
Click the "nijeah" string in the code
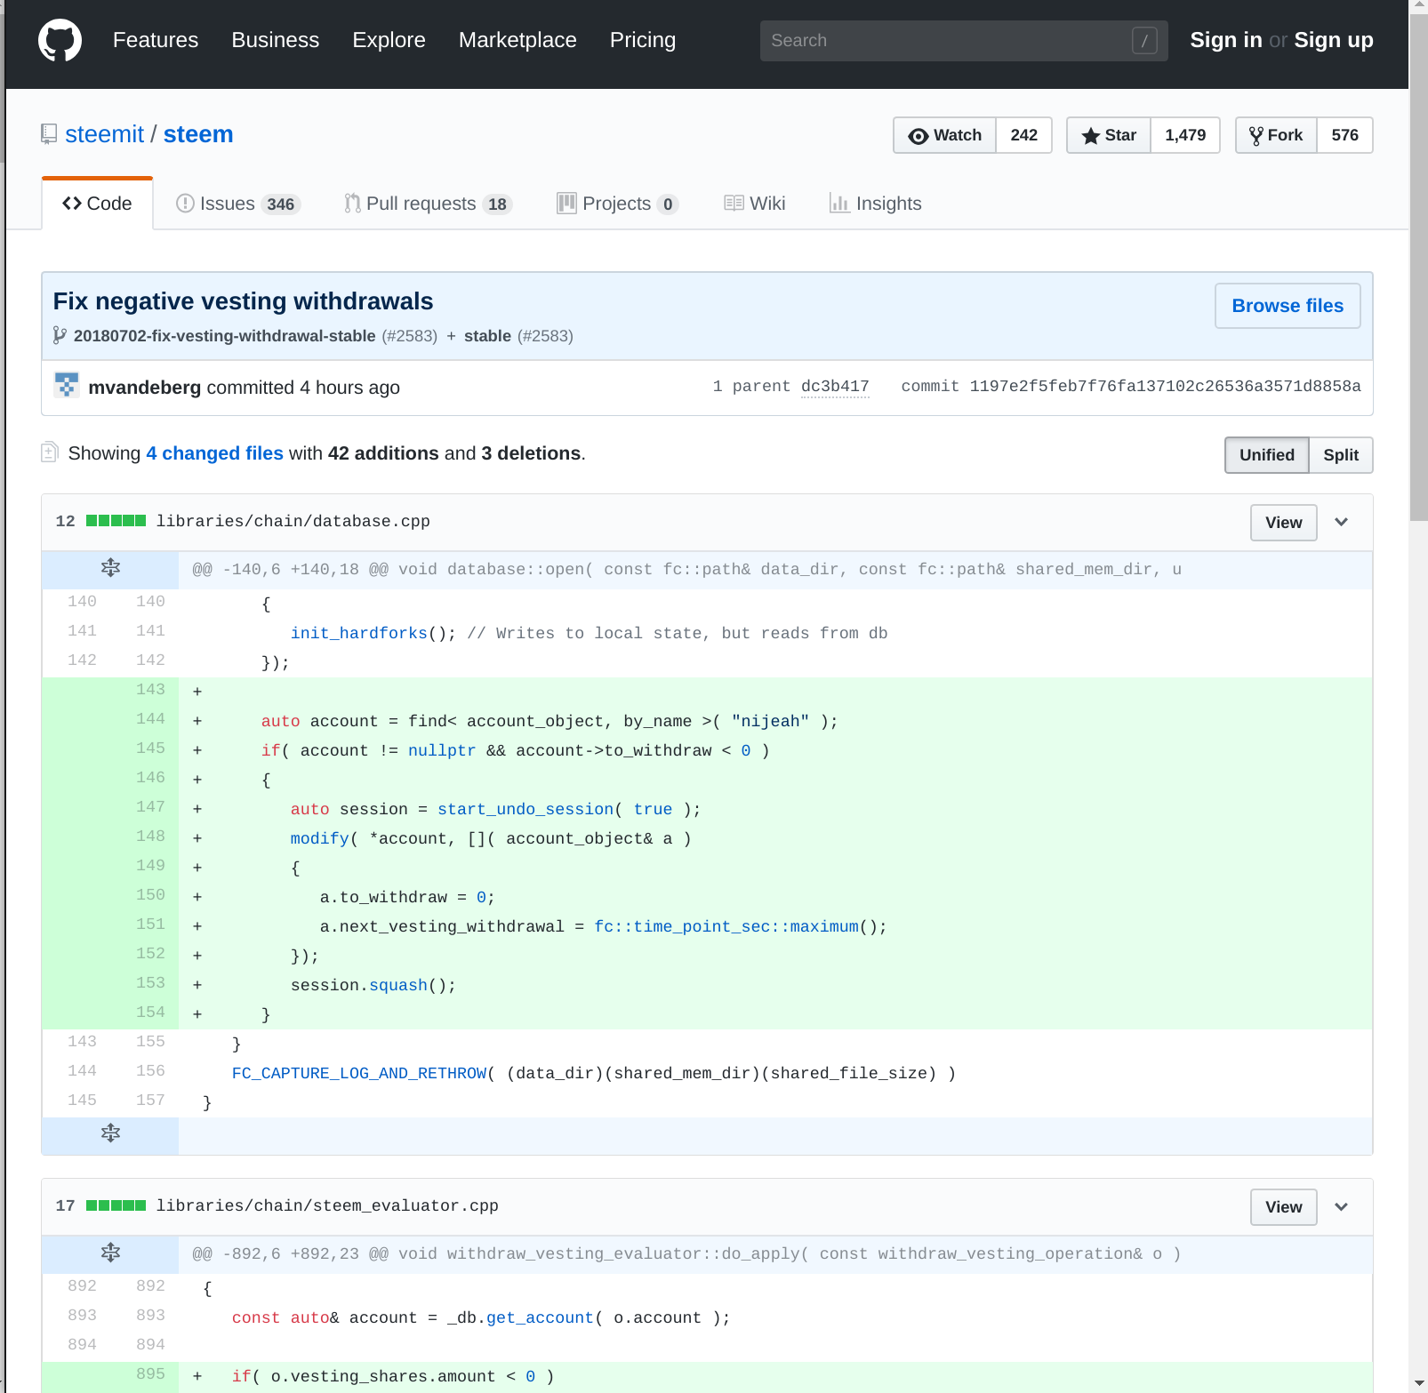click(770, 721)
